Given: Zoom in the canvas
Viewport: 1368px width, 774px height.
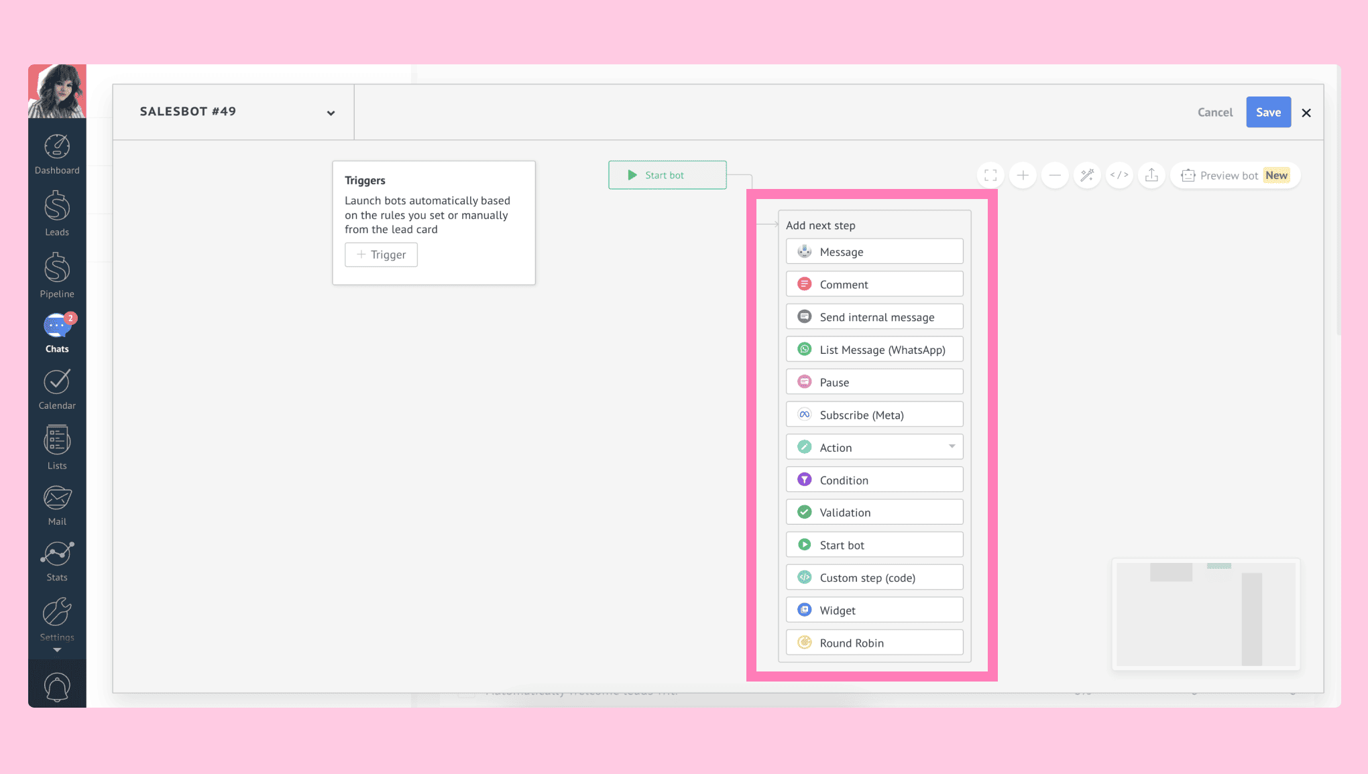Looking at the screenshot, I should [x=1023, y=176].
